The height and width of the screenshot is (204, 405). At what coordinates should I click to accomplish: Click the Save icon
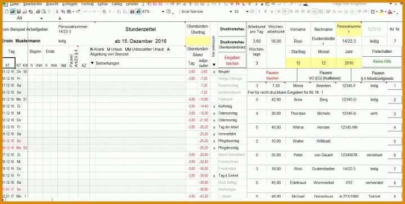tap(19, 12)
